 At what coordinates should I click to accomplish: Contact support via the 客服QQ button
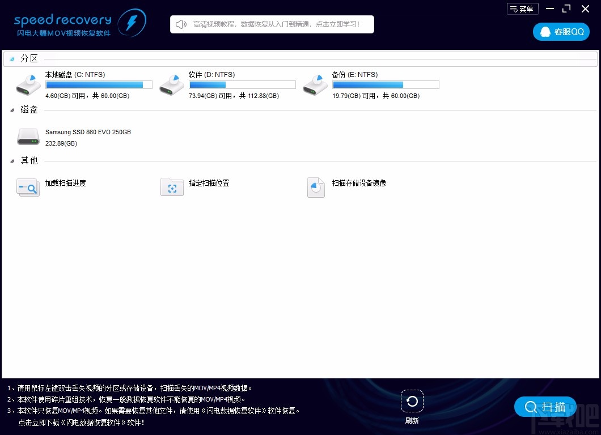point(561,32)
